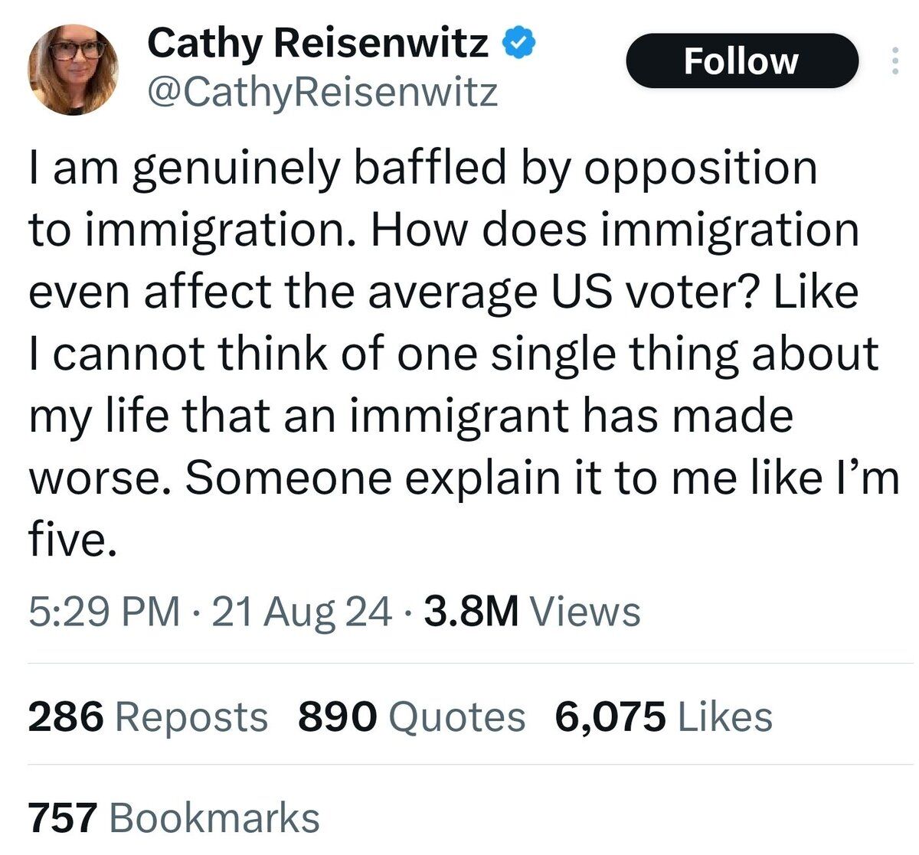Click the 286 repost count number
Viewport: 919px width, 855px height.
tap(66, 717)
